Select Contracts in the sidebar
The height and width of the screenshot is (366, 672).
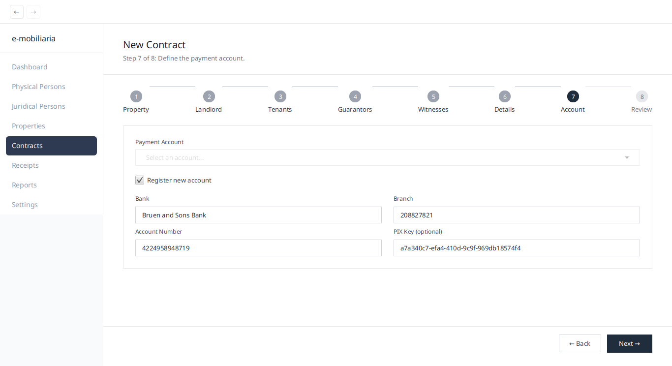click(x=52, y=146)
